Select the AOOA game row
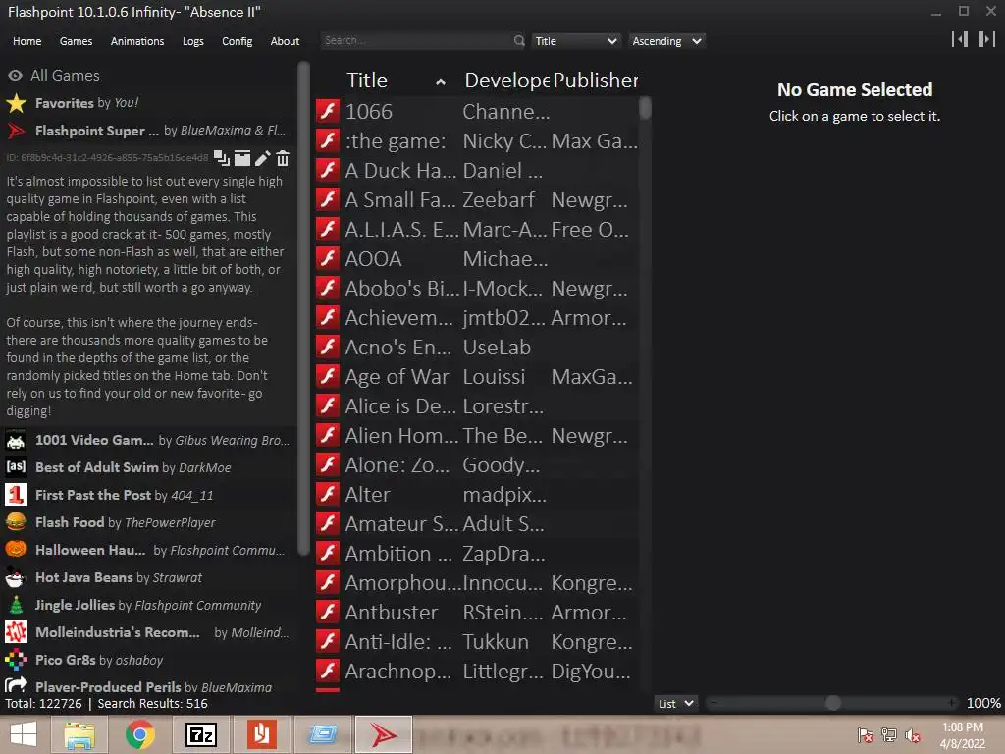 pyautogui.click(x=477, y=258)
